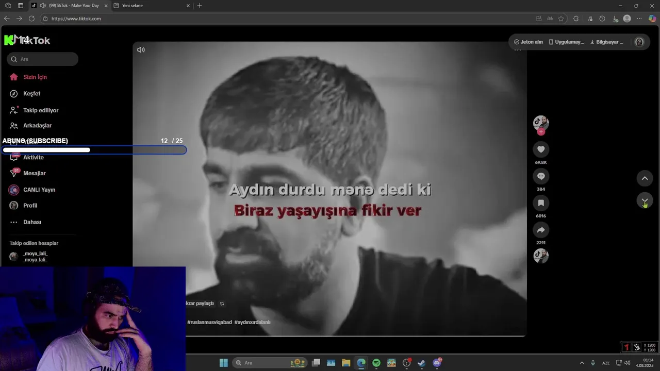
Task: Go to the previous video
Action: click(x=645, y=178)
